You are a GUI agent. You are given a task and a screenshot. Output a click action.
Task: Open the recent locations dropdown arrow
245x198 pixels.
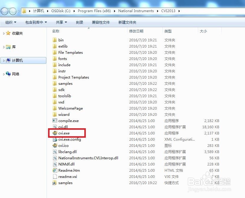click(19, 11)
